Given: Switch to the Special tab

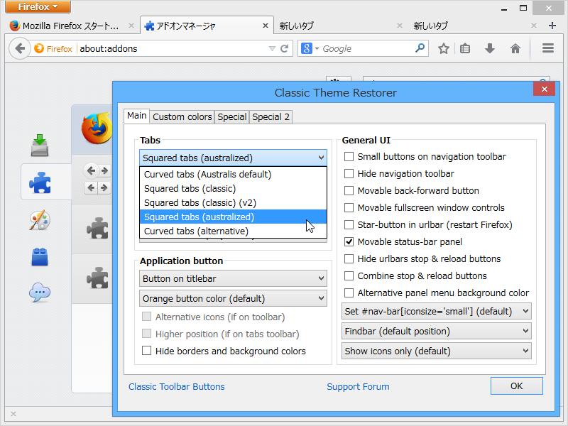Looking at the screenshot, I should tap(232, 117).
